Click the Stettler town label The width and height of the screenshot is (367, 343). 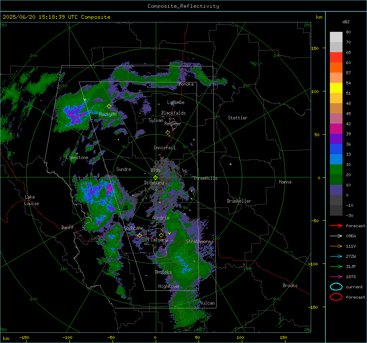pos(238,118)
